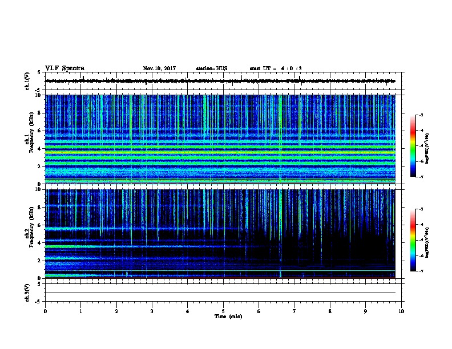Viewport: 452px width, 349px height.
Task: Select the ch.2 colorbar "log(PSD)" label
Action: click(x=427, y=242)
